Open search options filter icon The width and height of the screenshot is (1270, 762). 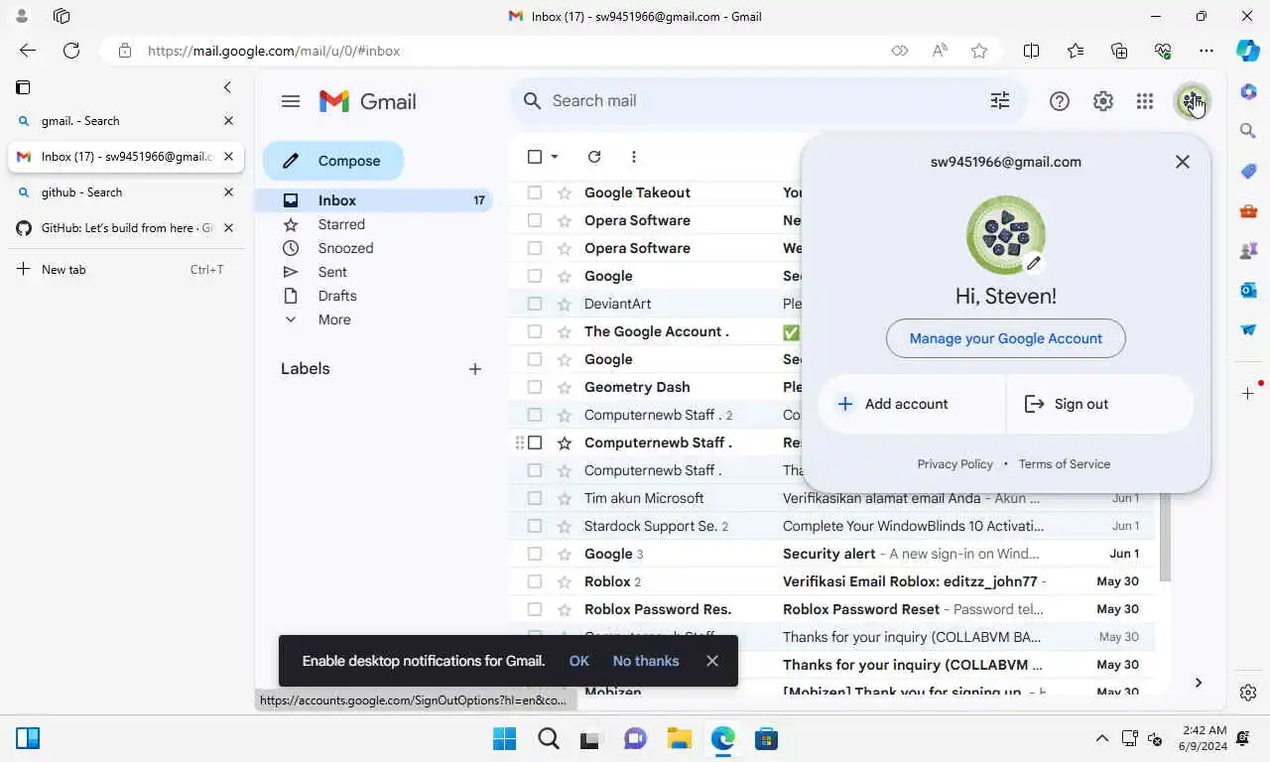1000,100
